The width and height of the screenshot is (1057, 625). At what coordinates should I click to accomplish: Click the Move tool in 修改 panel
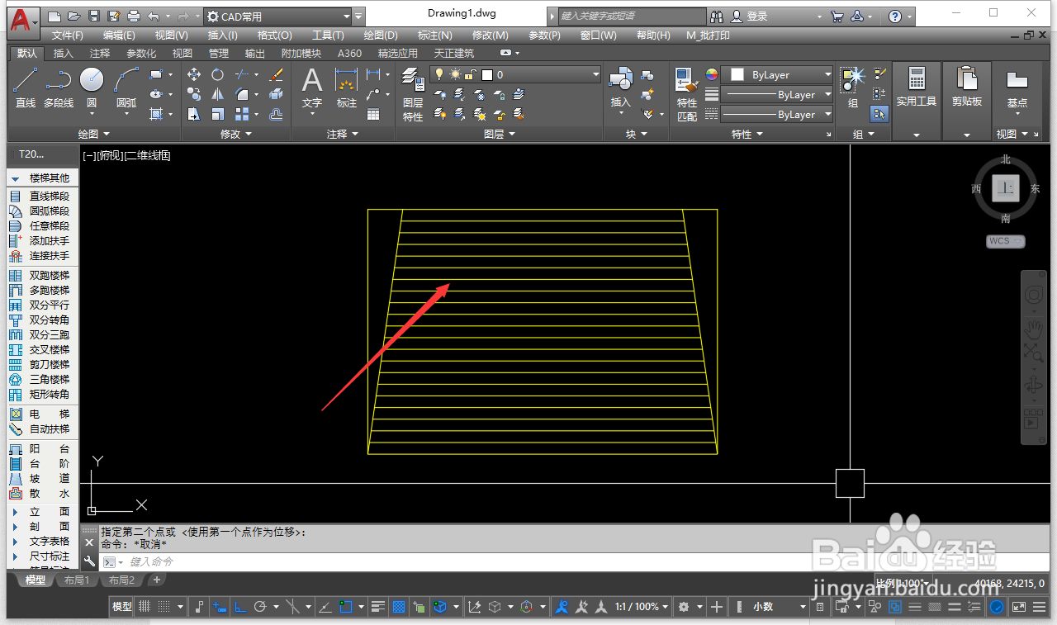click(194, 74)
